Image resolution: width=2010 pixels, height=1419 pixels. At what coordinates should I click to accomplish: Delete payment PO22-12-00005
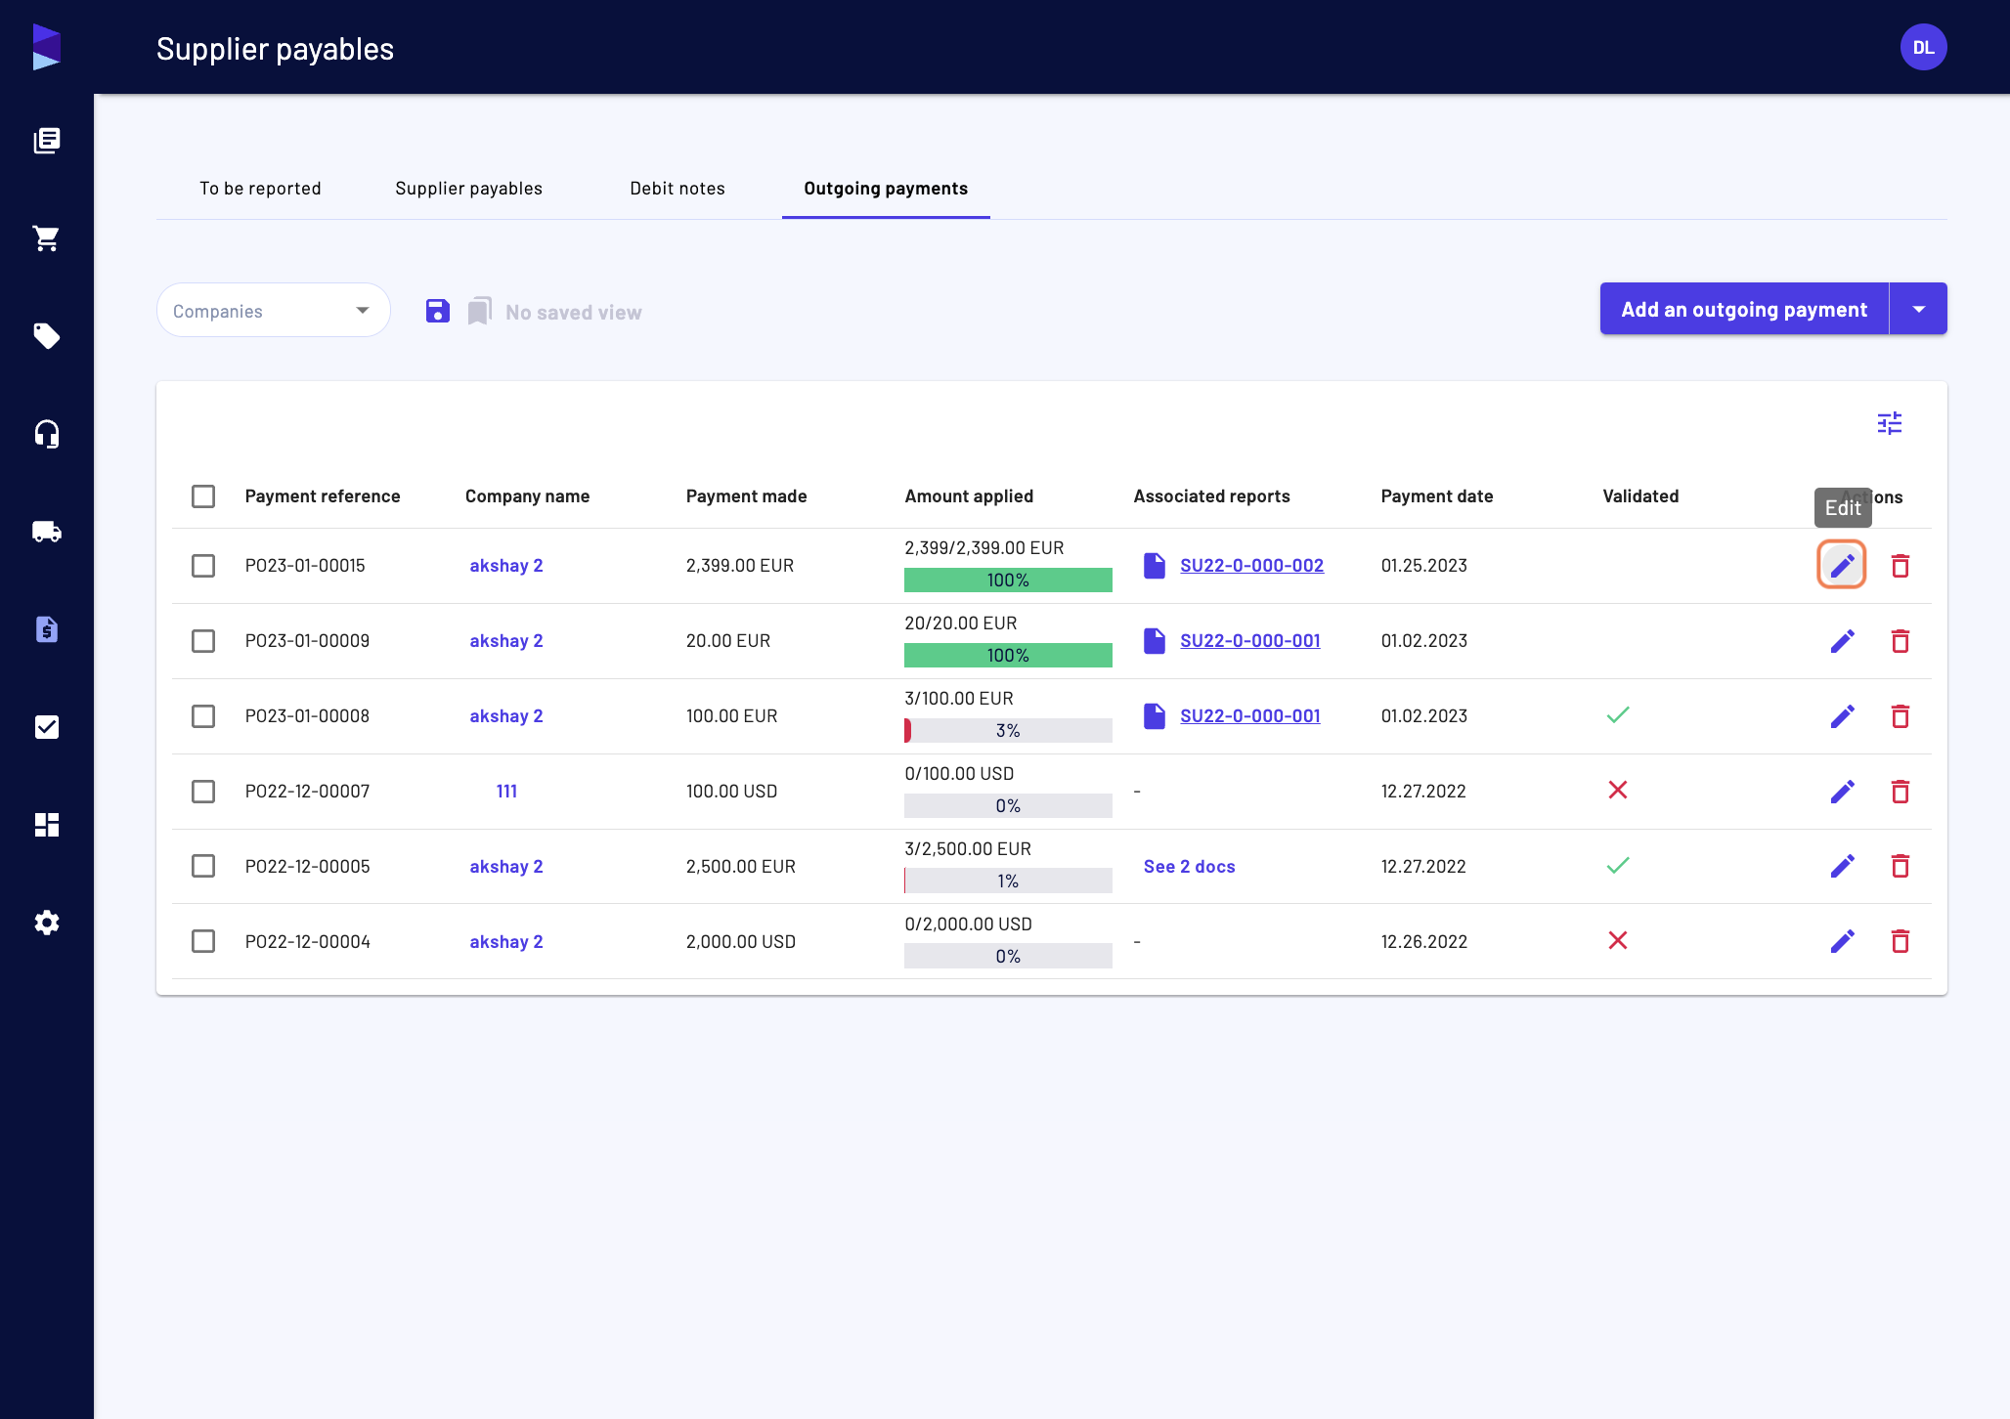(x=1901, y=866)
